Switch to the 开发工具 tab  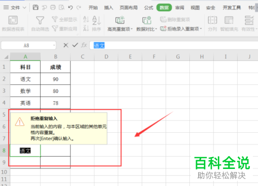tap(232, 8)
